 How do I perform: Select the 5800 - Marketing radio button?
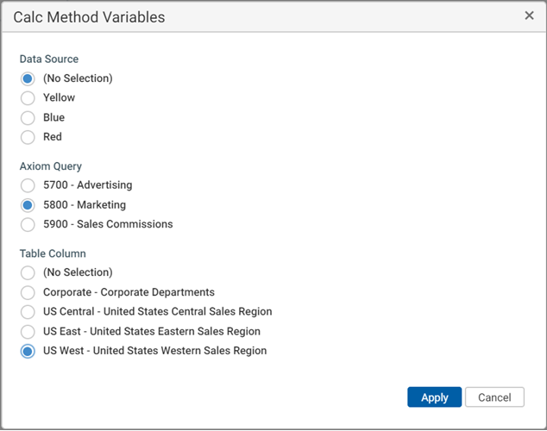(28, 205)
